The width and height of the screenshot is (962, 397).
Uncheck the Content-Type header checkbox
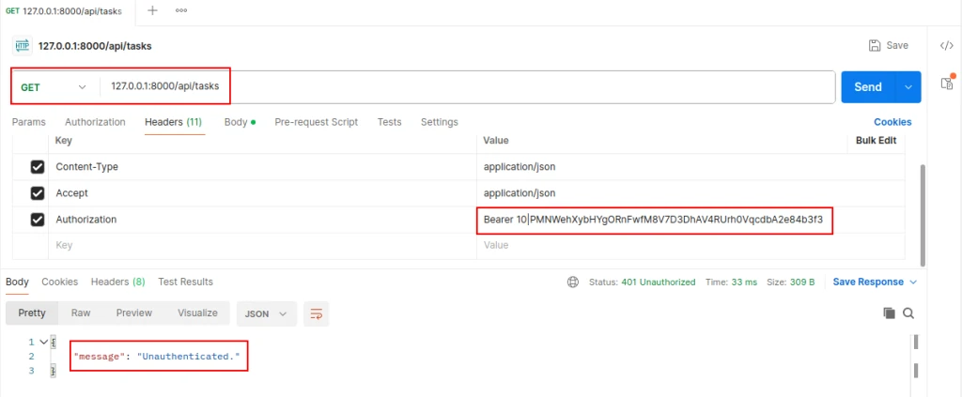[38, 167]
